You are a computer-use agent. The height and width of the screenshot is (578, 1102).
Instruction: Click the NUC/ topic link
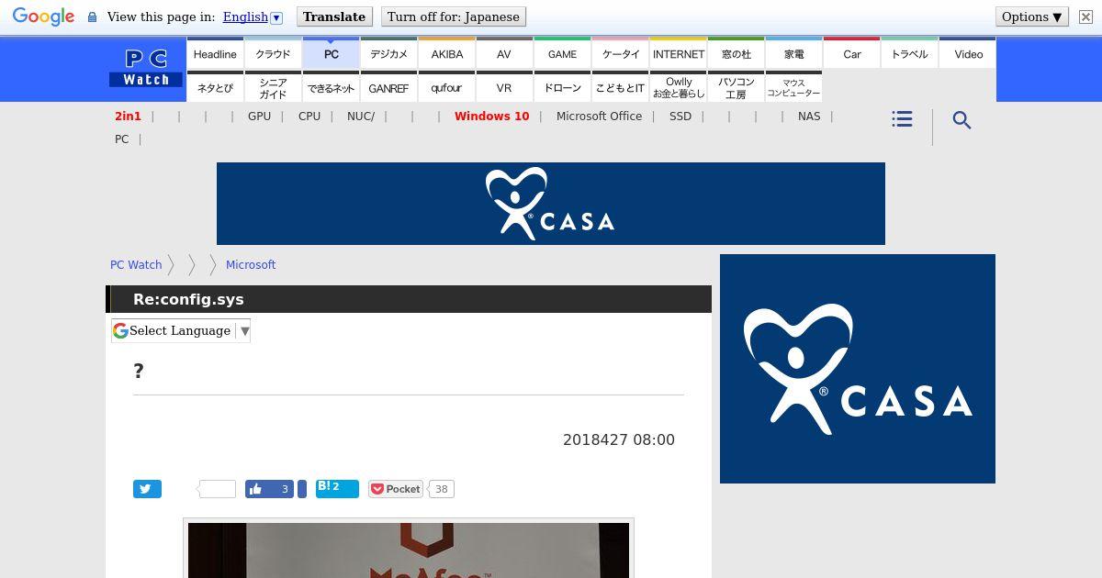[361, 117]
